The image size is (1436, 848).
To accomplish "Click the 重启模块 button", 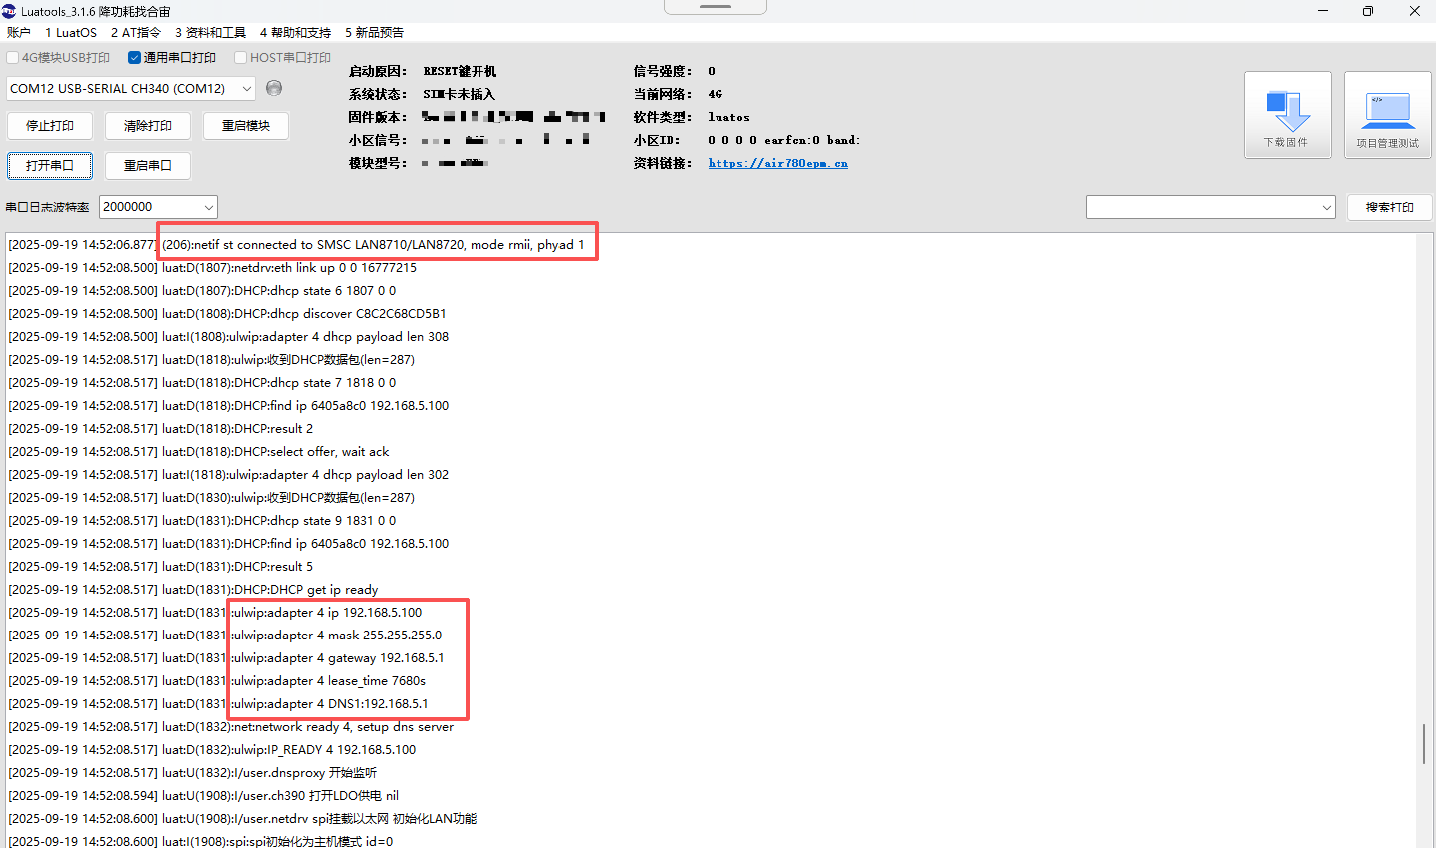I will [245, 125].
